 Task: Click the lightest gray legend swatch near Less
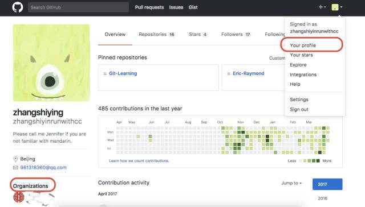(301, 160)
